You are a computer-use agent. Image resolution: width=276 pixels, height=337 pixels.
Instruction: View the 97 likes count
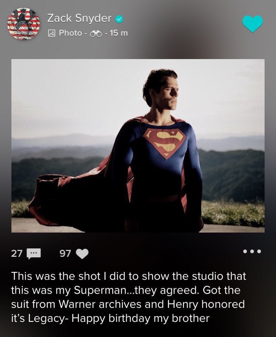click(x=66, y=254)
